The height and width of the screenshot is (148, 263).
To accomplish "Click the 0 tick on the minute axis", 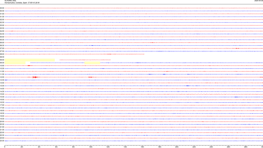I will click(x=5, y=147).
